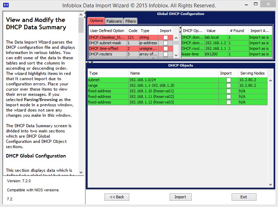Screen dimensions: 278x207
Task: Click scroll-down arrow of DHCP Objects panel
Action: (270, 184)
